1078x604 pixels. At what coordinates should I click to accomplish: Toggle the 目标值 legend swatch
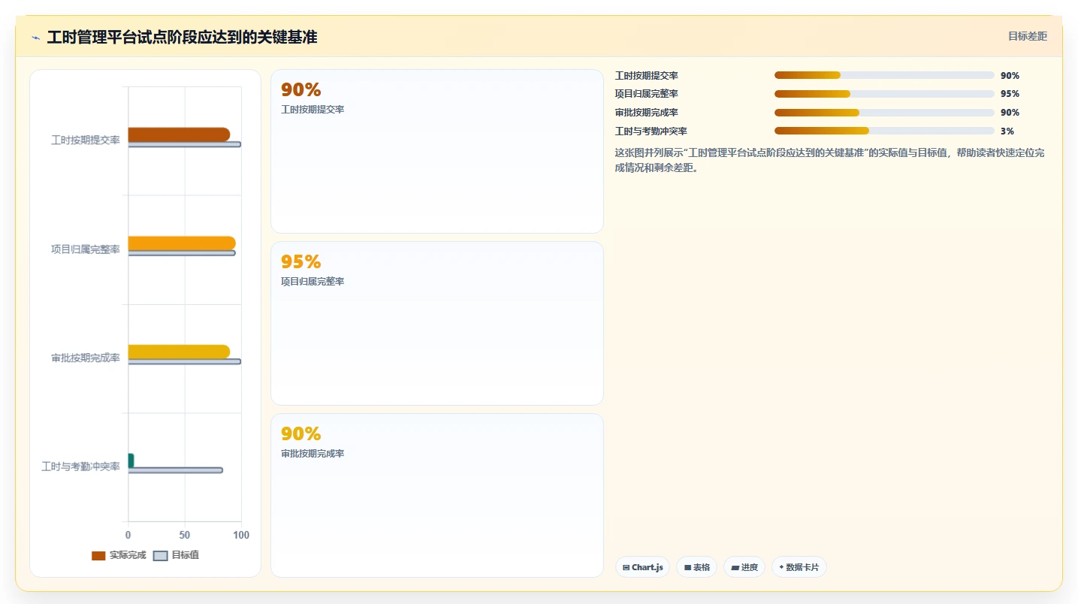(161, 555)
